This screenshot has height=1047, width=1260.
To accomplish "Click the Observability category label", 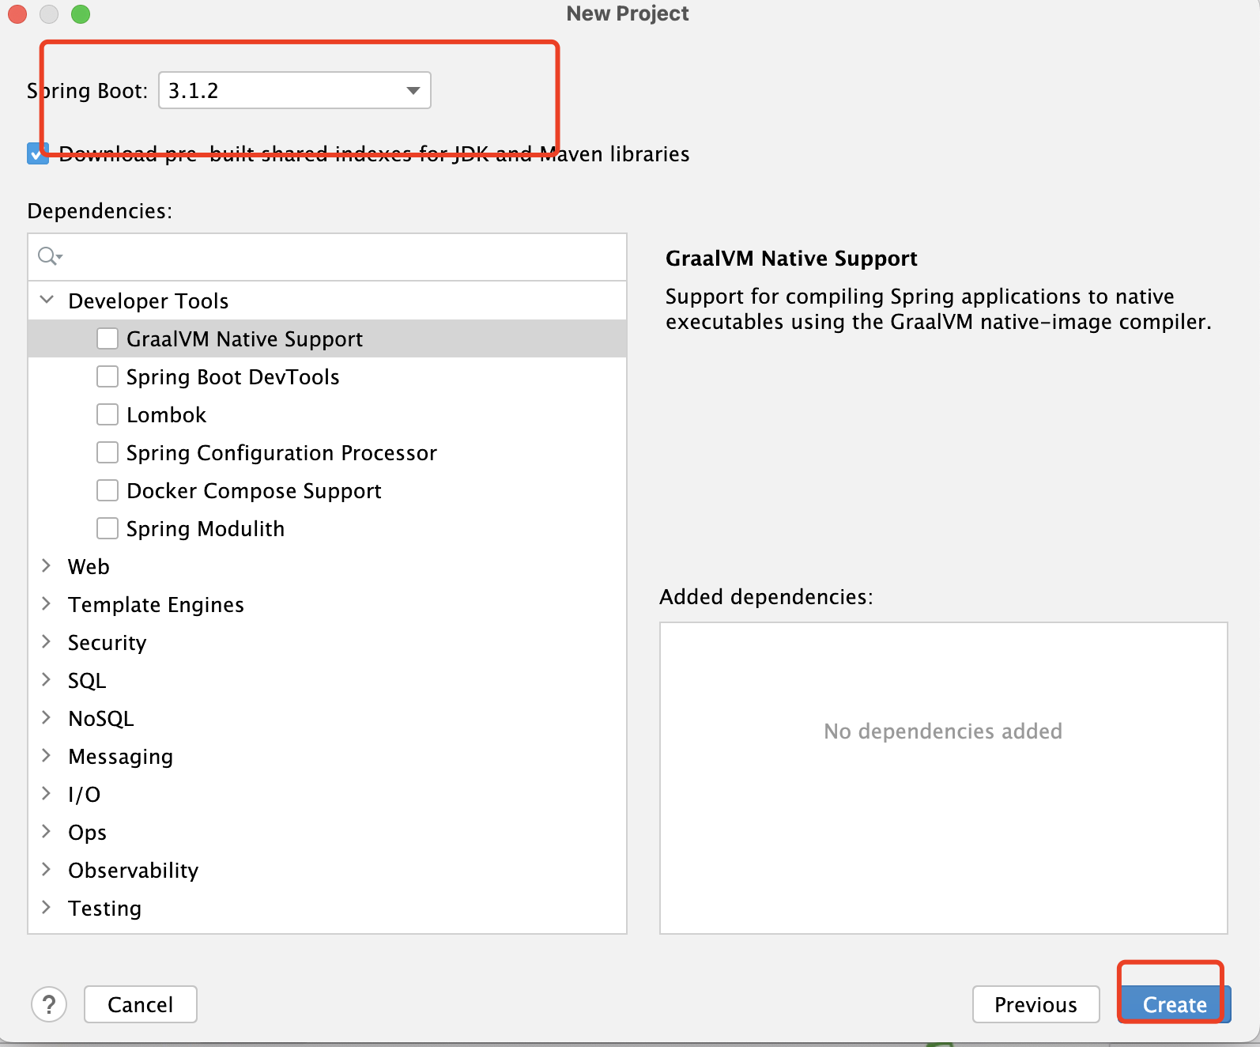I will click(134, 870).
